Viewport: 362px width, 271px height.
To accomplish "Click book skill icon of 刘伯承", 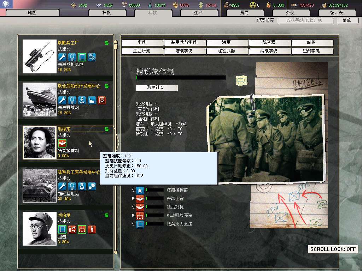I will click(62, 229).
